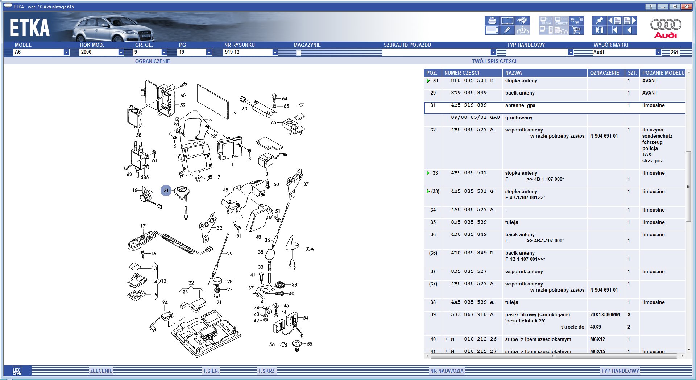This screenshot has height=380, width=696.
Task: Click the NUMER CZESCI column header
Action: [x=472, y=73]
